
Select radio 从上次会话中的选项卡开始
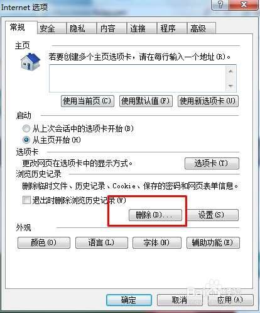26,128
